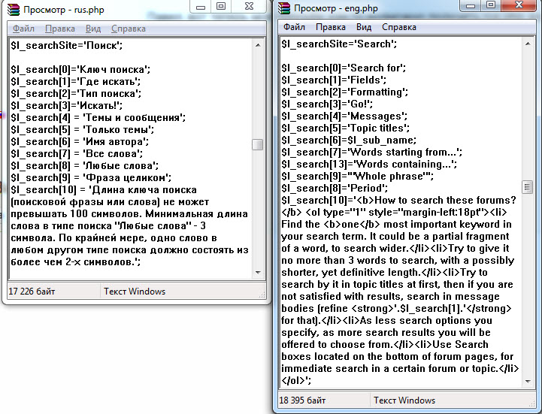
Task: Click the line with 'Только темы'
Action: 82,129
